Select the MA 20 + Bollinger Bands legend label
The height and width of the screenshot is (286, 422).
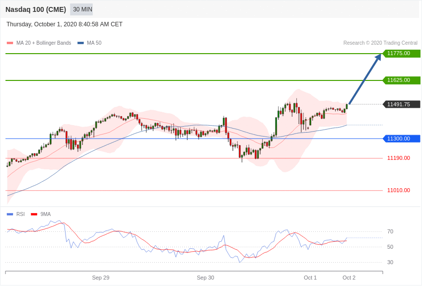[44, 43]
